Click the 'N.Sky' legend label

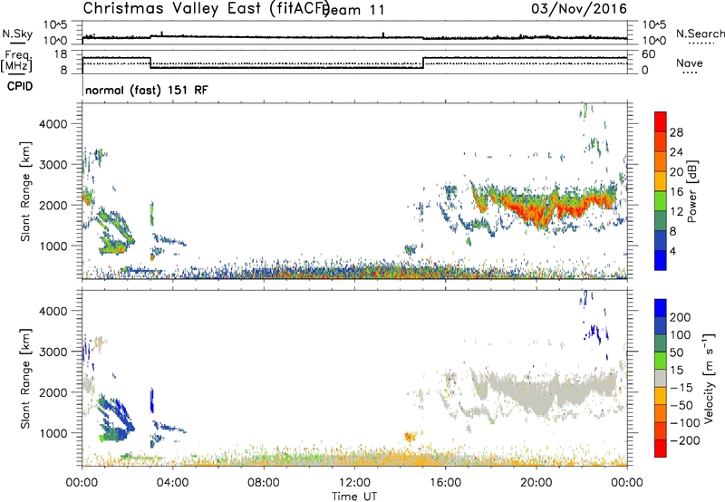[x=17, y=34]
